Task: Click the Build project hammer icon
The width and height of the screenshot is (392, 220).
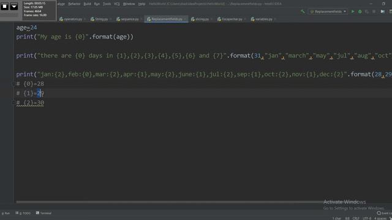Action: [303, 12]
